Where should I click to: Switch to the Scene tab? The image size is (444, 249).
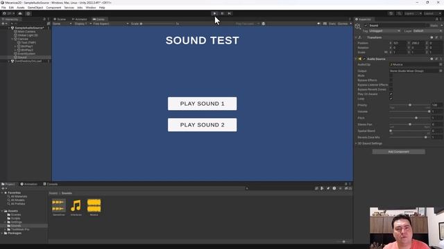point(60,19)
